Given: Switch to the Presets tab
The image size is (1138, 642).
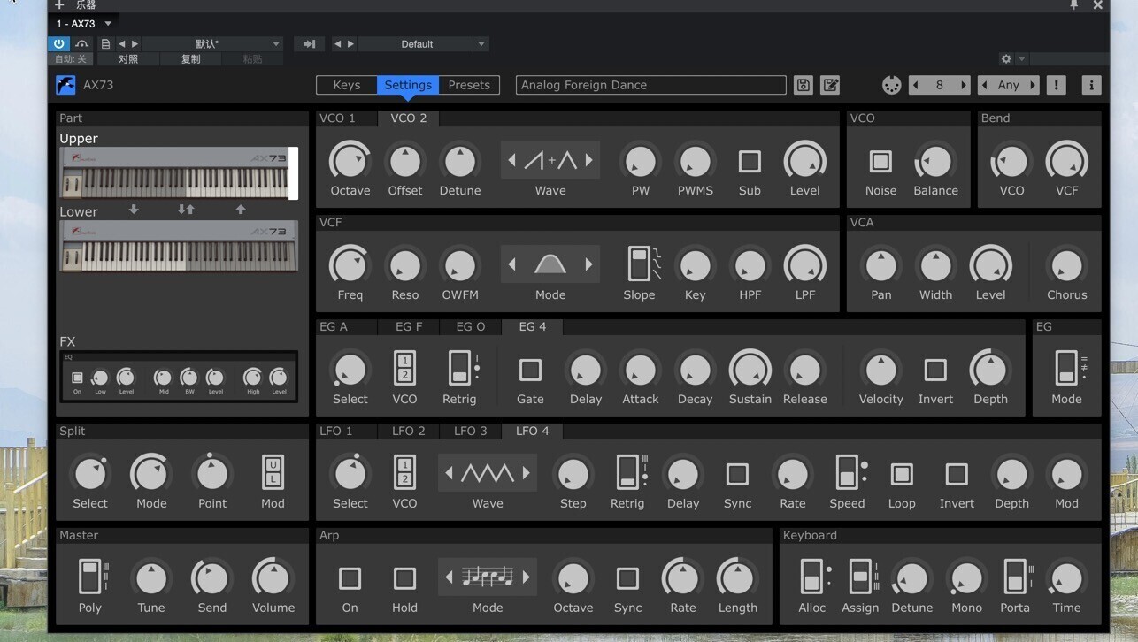Looking at the screenshot, I should tap(469, 85).
